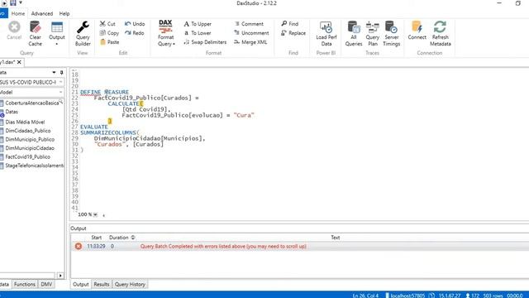Switch to the Output tab

click(x=81, y=285)
